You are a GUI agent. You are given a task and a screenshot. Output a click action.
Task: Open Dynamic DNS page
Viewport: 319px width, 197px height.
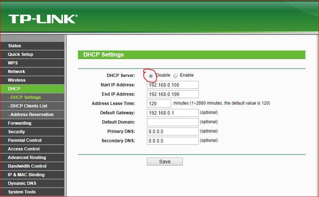point(32,183)
